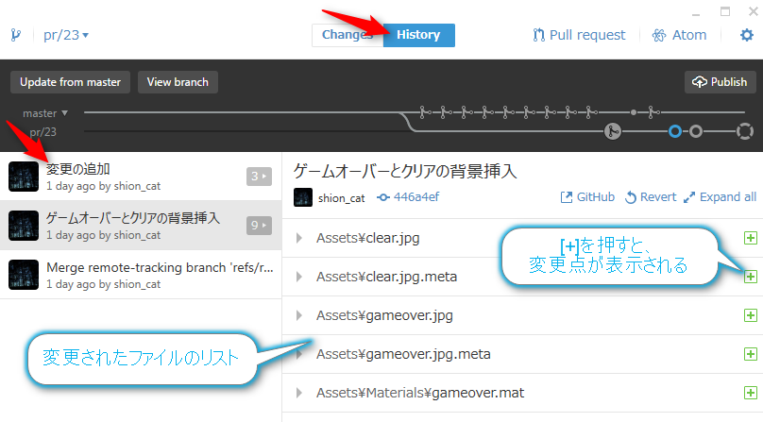Click green plus icon for Assets¥clear.jpg
This screenshot has height=422, width=763.
(x=751, y=238)
